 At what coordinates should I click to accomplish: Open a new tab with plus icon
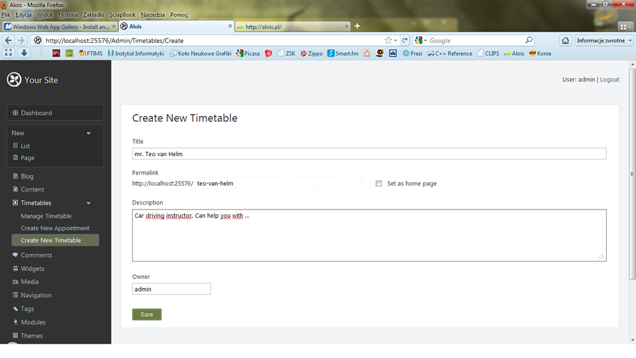coord(357,26)
